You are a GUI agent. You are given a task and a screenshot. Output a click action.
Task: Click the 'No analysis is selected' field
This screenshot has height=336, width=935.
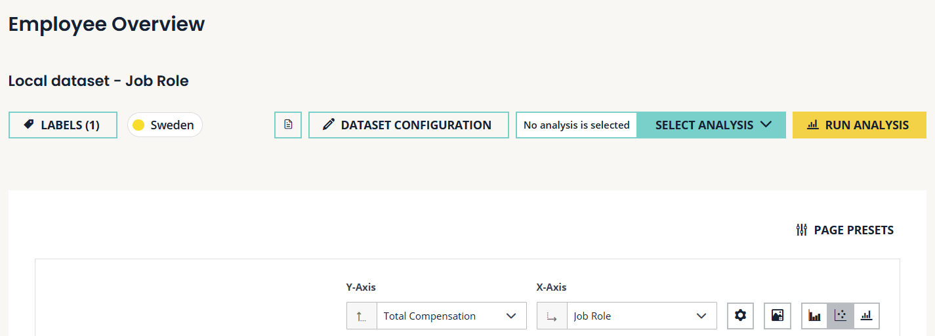(576, 125)
